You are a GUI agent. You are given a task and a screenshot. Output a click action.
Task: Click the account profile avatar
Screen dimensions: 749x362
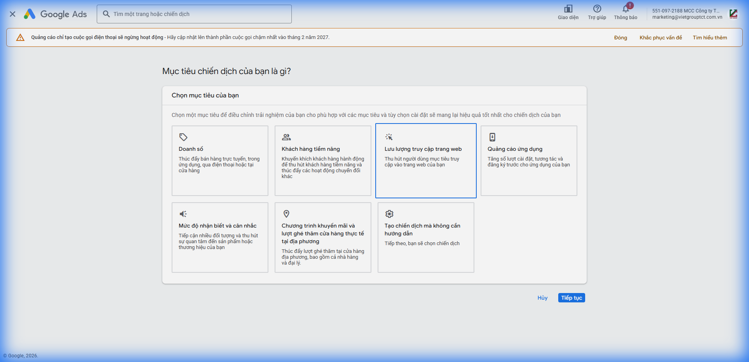tap(733, 14)
